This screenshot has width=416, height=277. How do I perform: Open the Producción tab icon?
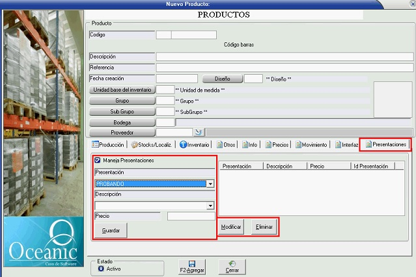pyautogui.click(x=95, y=145)
